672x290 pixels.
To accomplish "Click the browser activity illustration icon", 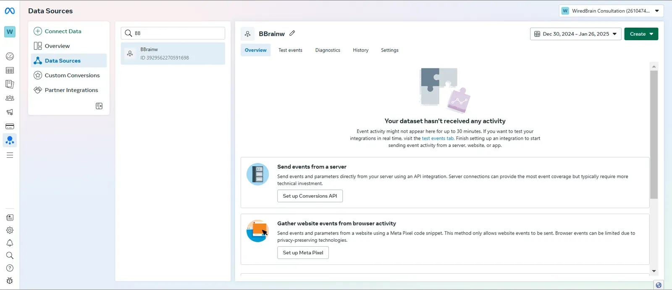I will [x=257, y=231].
